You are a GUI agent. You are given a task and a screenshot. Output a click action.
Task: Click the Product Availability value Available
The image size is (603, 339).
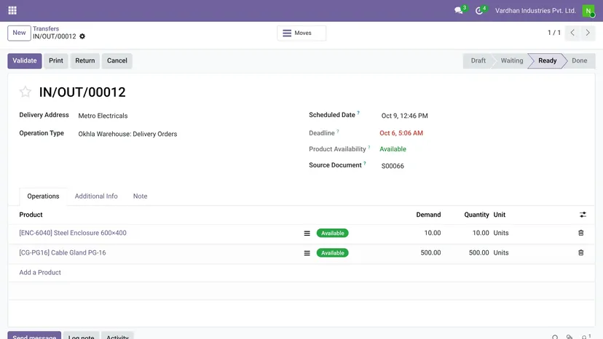(393, 149)
